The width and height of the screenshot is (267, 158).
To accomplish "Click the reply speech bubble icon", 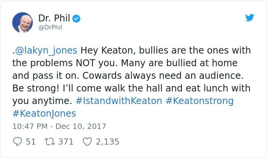I will click(17, 142).
